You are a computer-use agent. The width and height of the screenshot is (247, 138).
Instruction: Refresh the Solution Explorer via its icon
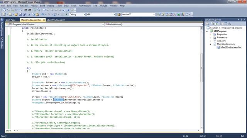[x=217, y=24]
